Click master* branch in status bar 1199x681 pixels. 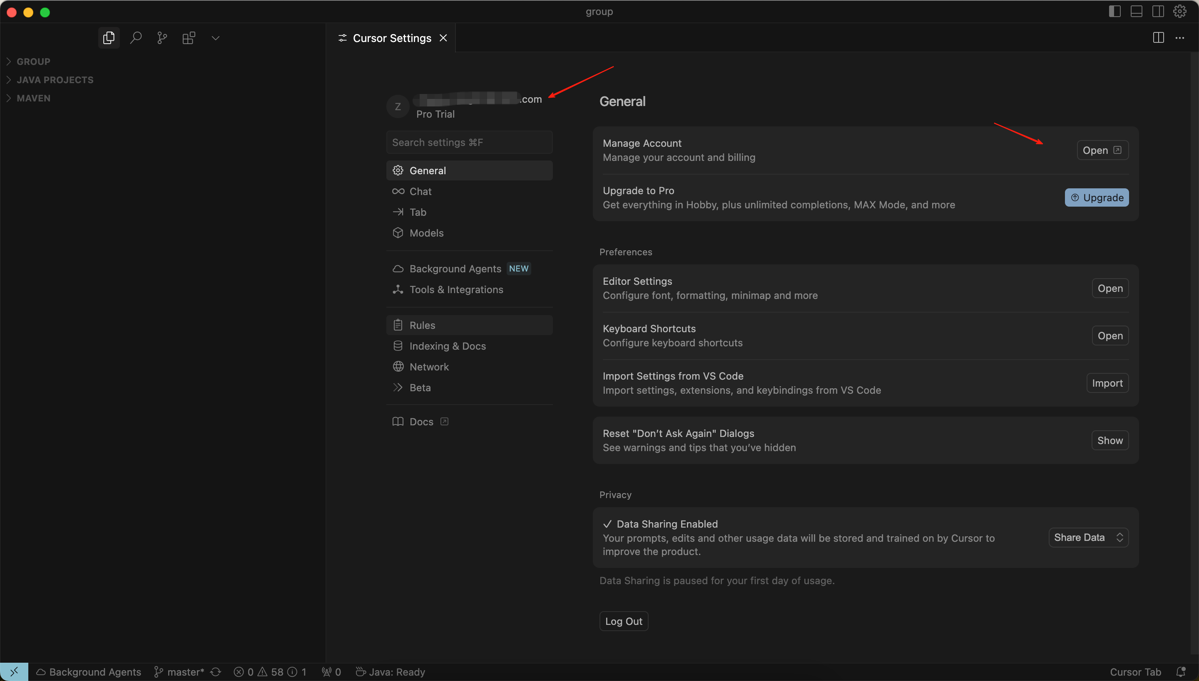[x=179, y=672]
